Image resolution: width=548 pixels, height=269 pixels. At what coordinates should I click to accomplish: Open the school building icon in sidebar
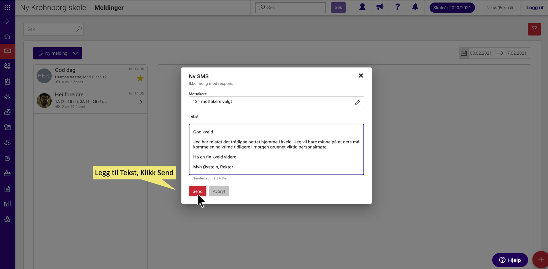[7, 219]
